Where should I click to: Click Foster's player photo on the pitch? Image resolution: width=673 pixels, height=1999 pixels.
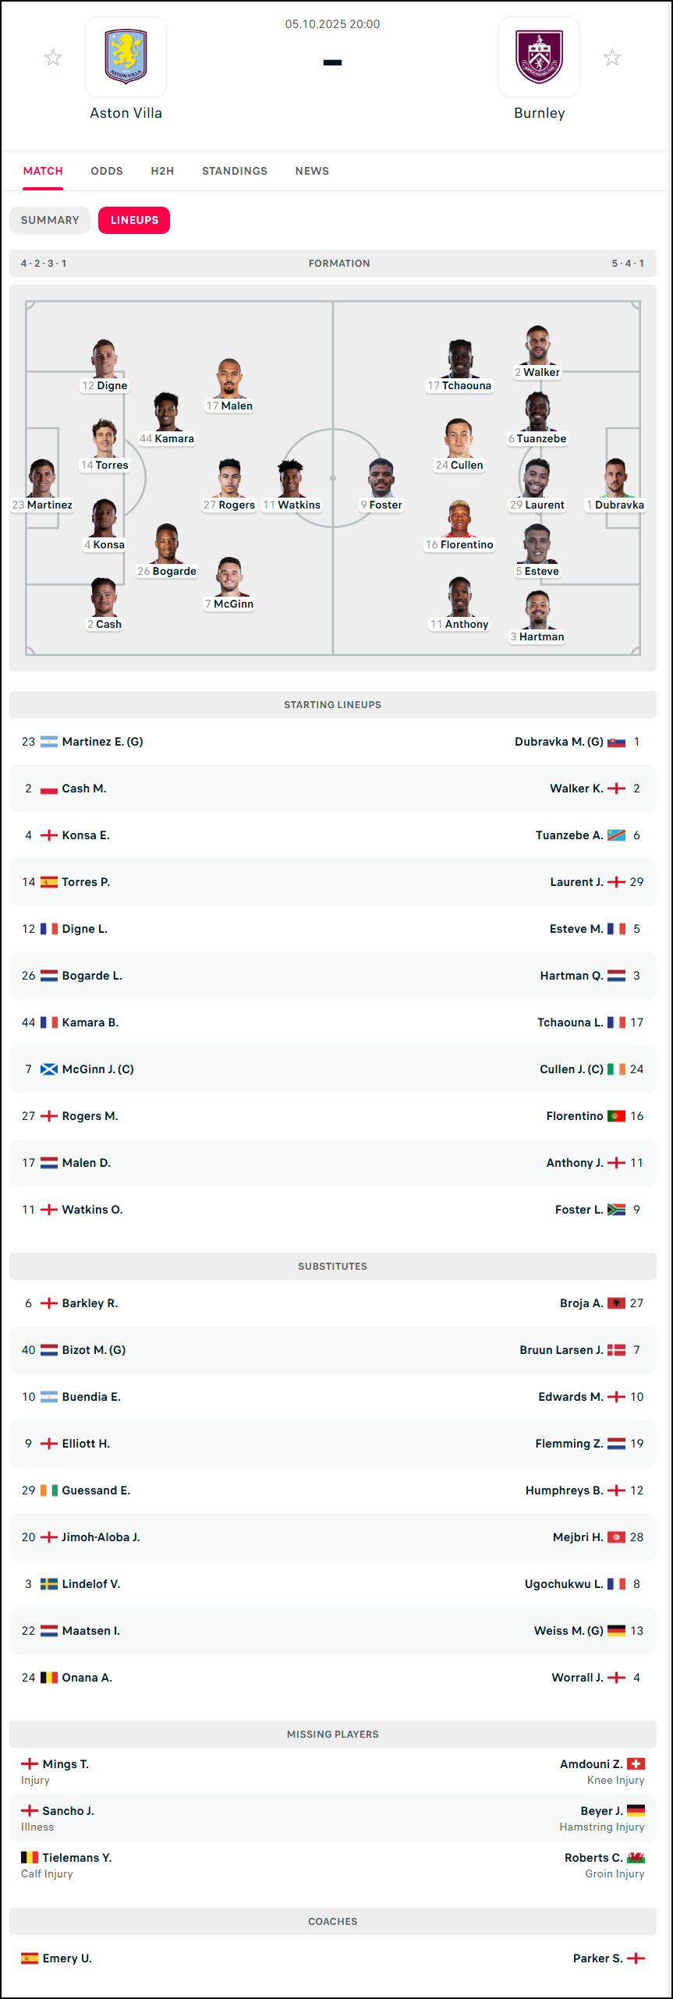click(381, 478)
